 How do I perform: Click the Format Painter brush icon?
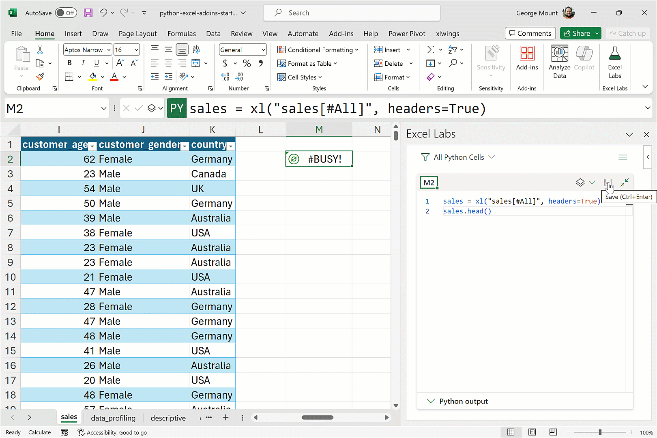(40, 77)
